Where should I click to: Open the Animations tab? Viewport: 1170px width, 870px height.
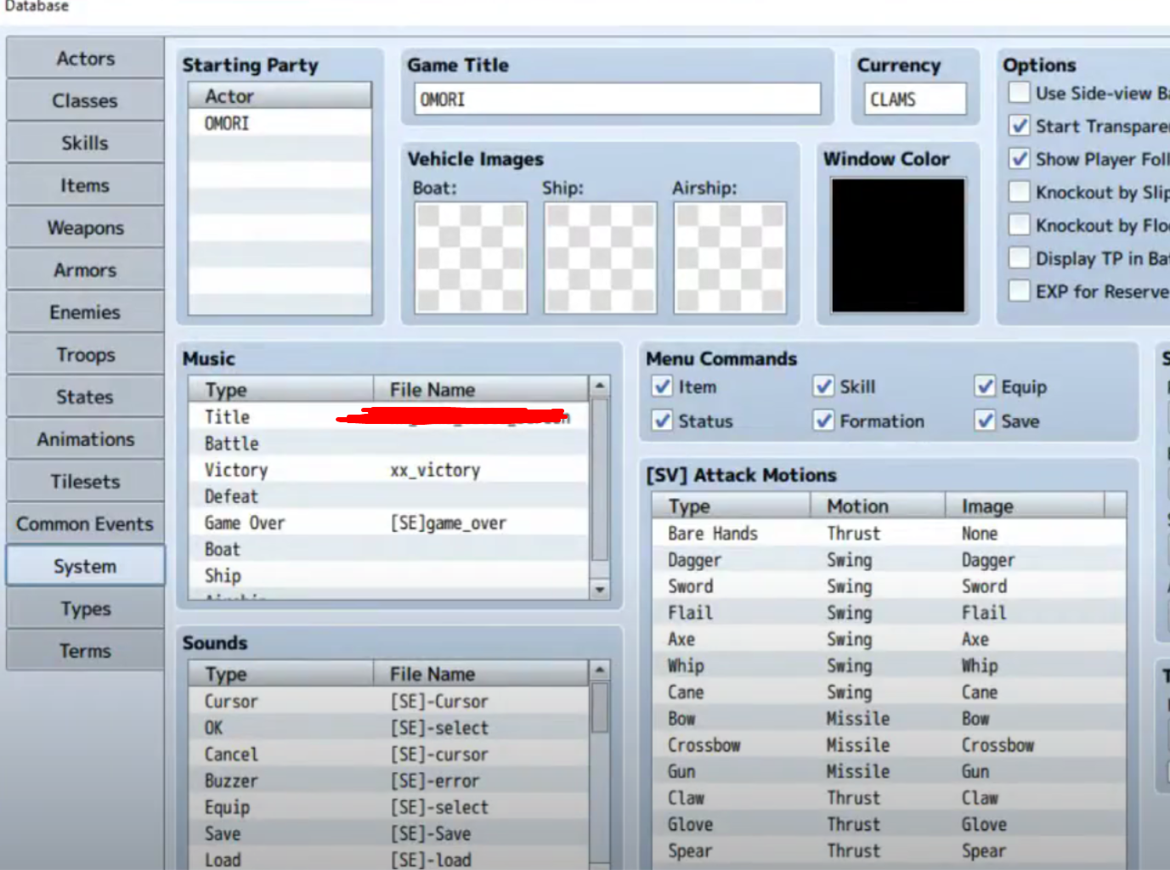coord(85,439)
